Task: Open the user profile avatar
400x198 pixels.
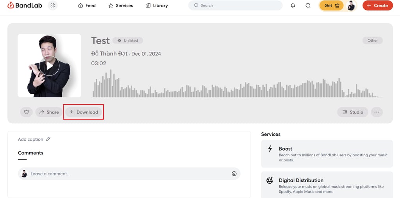Action: click(x=351, y=5)
